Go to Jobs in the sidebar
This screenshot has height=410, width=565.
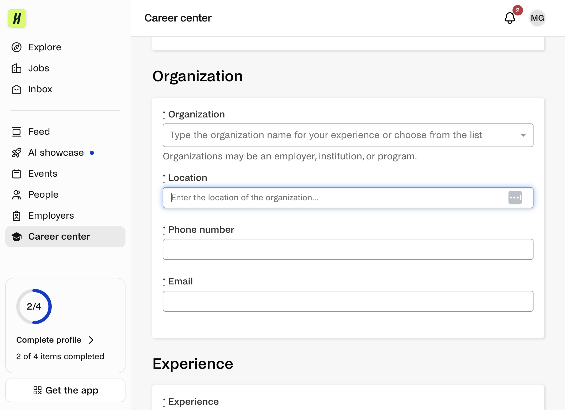tap(65, 68)
